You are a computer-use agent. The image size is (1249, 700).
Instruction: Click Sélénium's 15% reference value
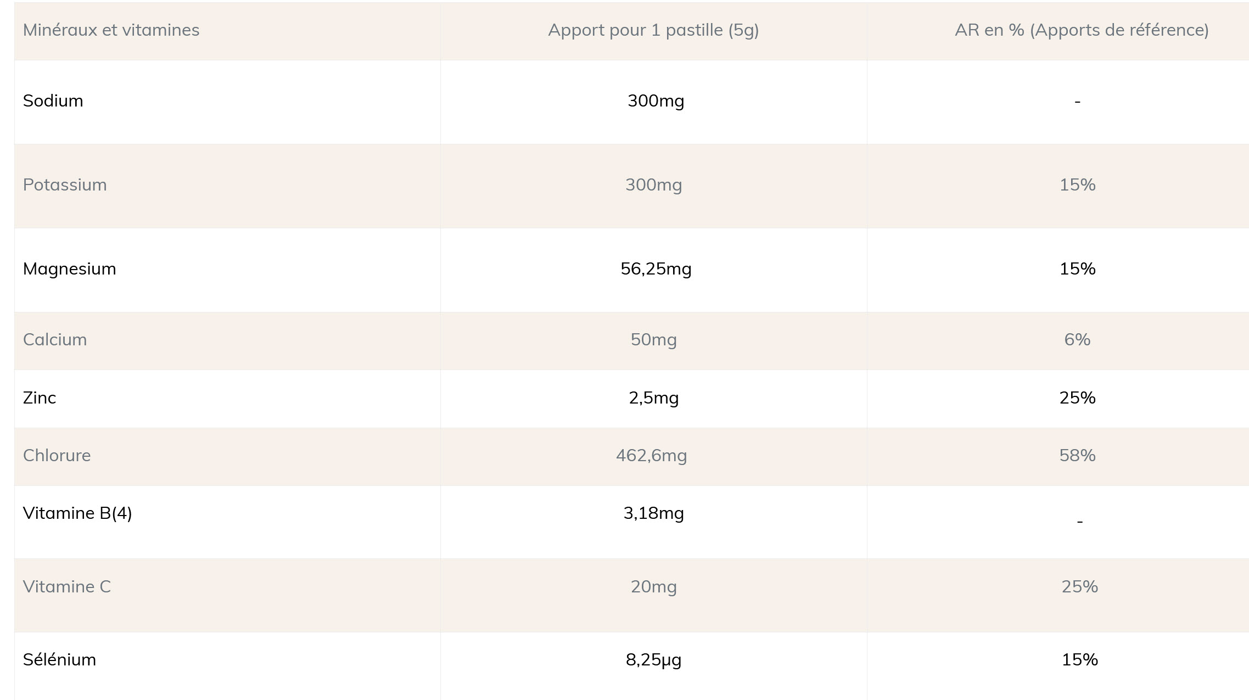click(x=1079, y=660)
